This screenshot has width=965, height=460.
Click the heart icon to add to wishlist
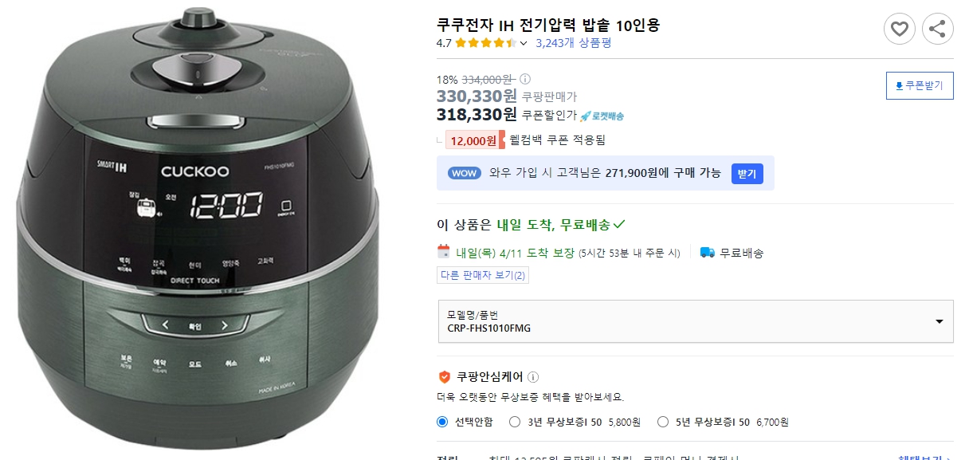point(900,29)
